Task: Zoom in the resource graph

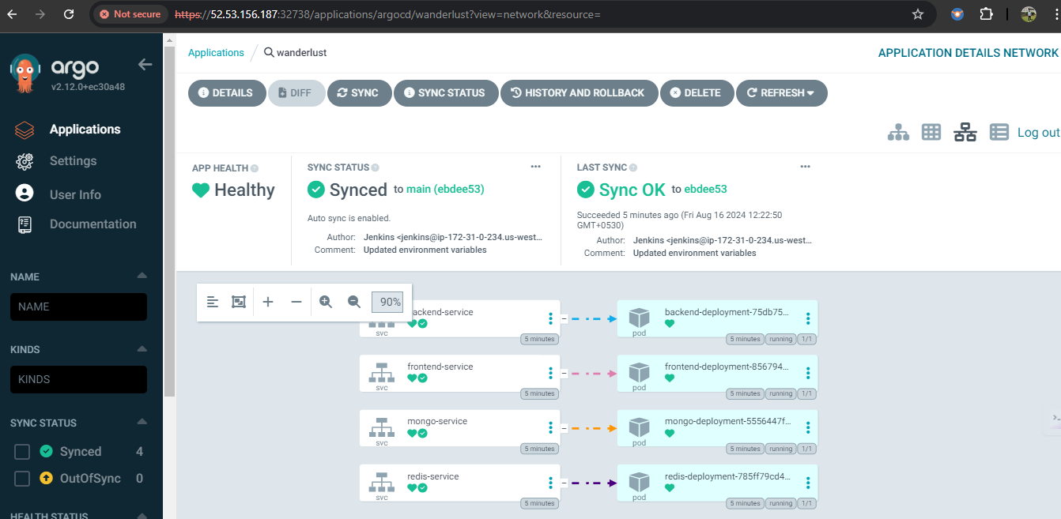Action: click(x=326, y=302)
